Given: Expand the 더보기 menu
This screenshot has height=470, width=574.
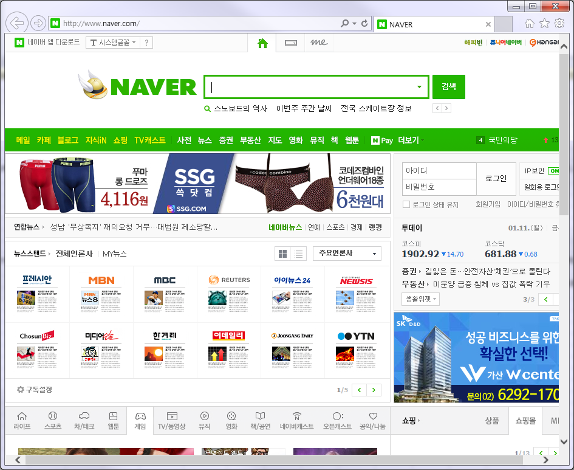Looking at the screenshot, I should click(x=411, y=140).
